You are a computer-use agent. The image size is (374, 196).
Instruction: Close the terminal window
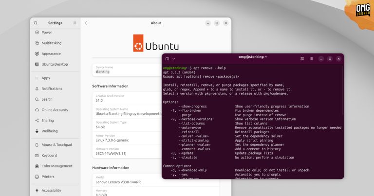(339, 59)
